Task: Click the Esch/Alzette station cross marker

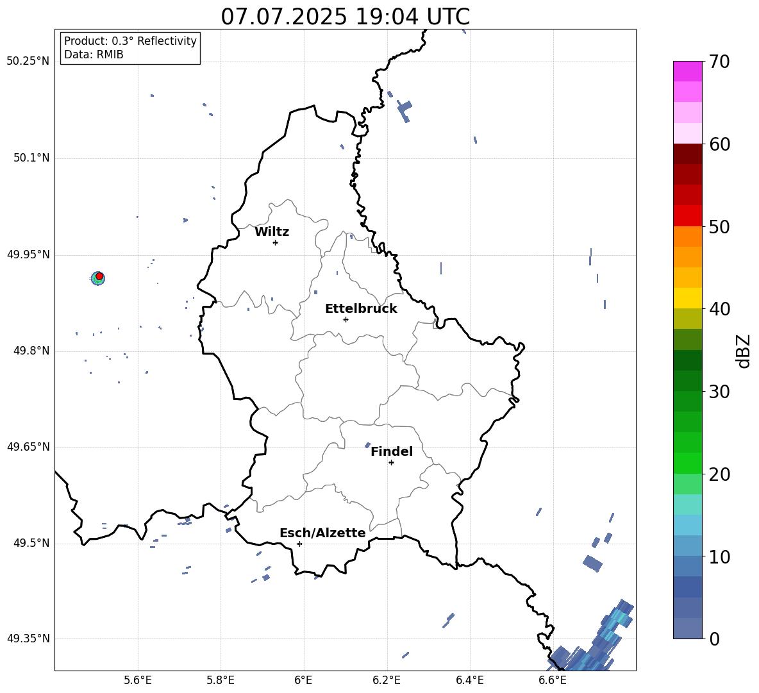Action: pos(299,544)
